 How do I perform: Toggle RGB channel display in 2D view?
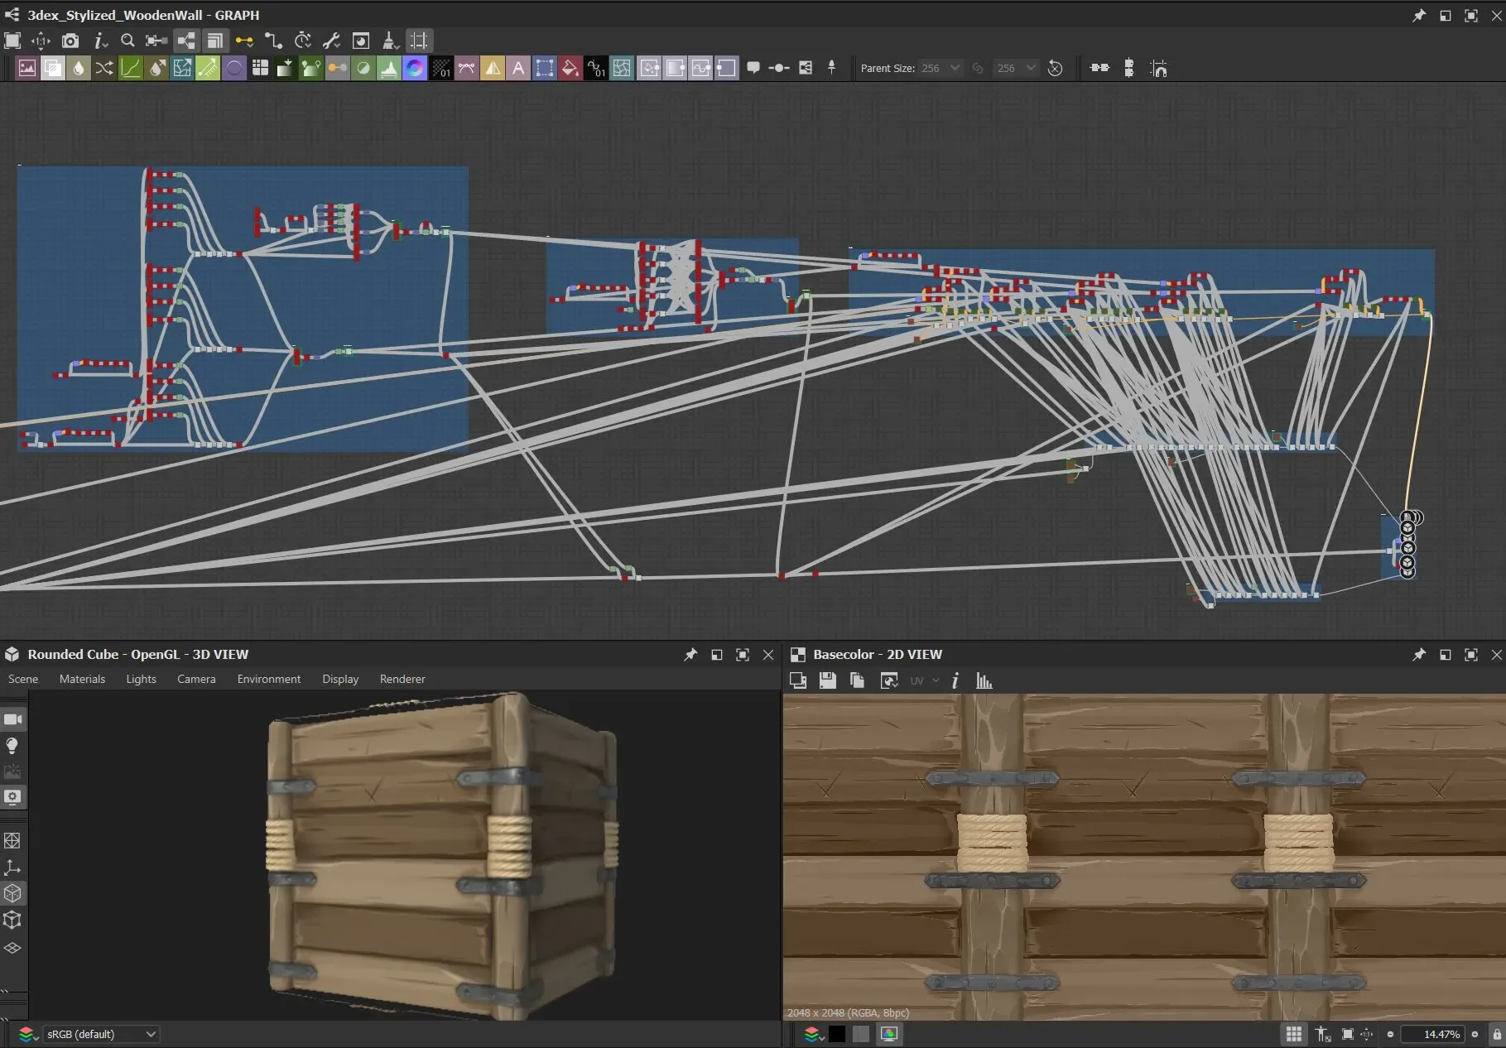pos(888,1034)
